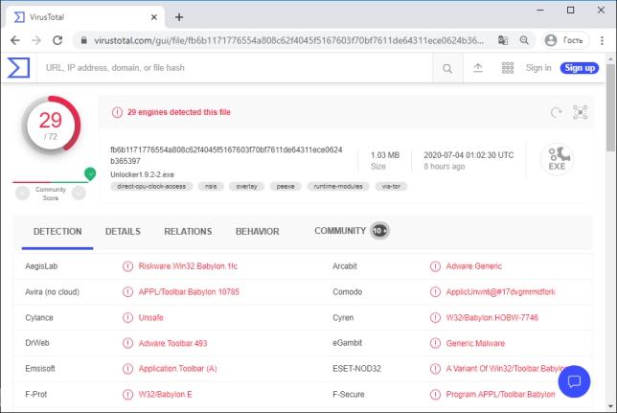Image resolution: width=617 pixels, height=413 pixels.
Task: Switch to the DETECTION tab
Action: point(57,232)
